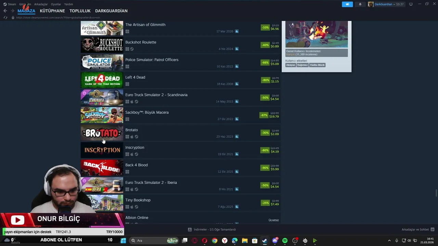Click the Brotato title
Viewport: 438px width, 246px height.
pyautogui.click(x=131, y=130)
